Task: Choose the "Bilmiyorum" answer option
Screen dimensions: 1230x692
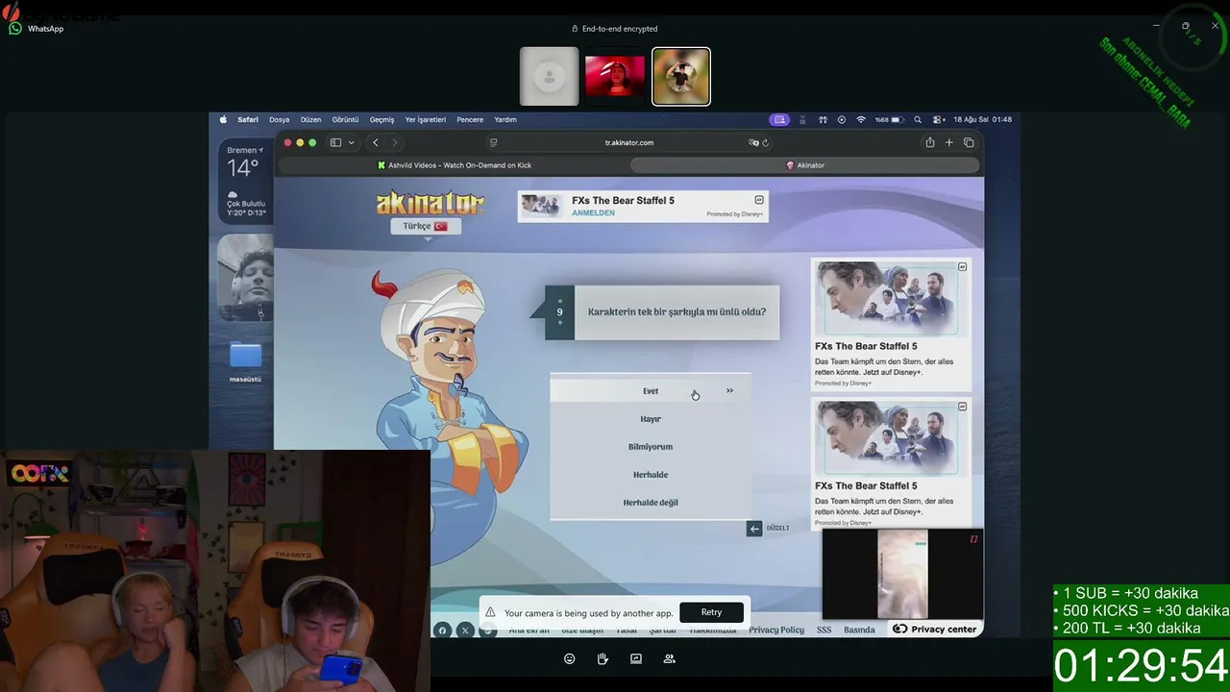Action: pos(651,447)
